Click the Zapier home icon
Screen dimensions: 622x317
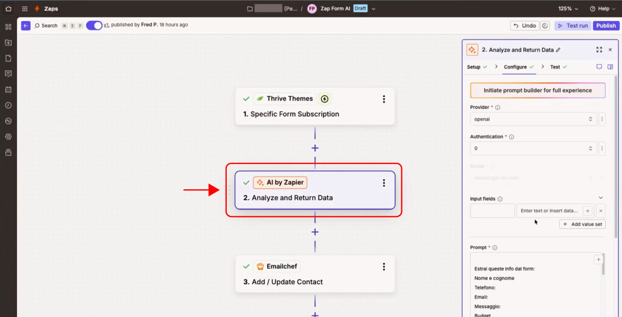click(x=8, y=8)
